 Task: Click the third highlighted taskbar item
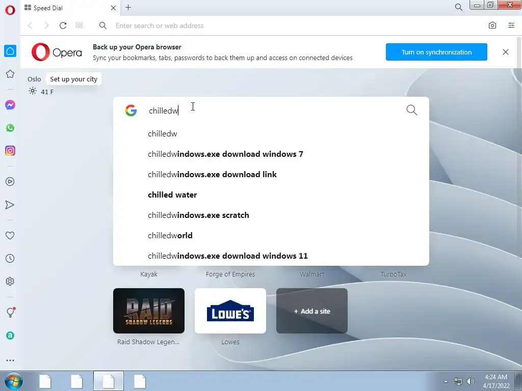[109, 381]
